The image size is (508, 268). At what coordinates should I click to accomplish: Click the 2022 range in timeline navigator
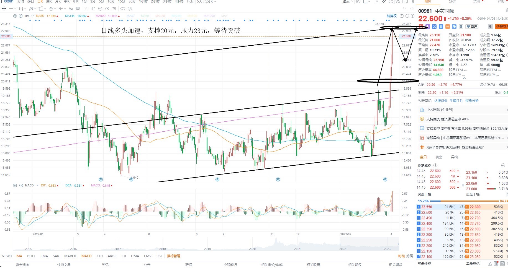pyautogui.click(x=343, y=249)
